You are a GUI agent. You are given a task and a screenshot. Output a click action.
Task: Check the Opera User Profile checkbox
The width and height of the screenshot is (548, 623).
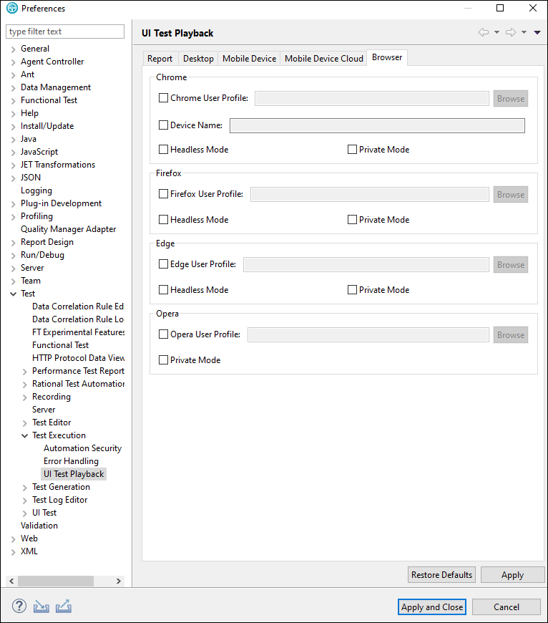click(x=162, y=334)
